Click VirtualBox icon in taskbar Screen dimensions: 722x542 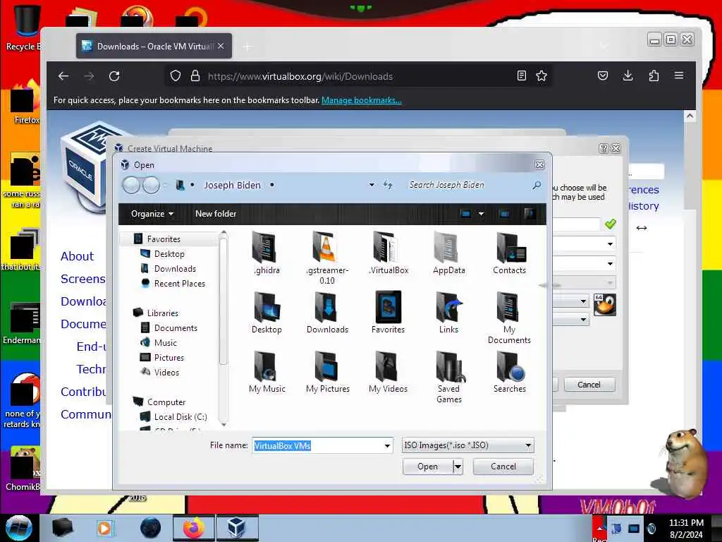236,528
